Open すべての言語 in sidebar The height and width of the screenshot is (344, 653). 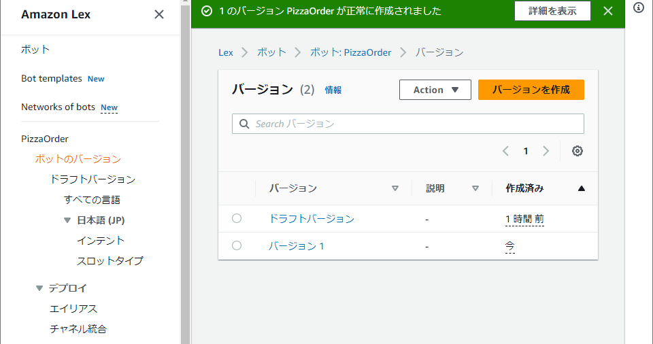(x=92, y=200)
